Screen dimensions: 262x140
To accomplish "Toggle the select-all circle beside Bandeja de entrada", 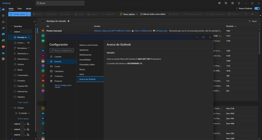I will (43, 21).
